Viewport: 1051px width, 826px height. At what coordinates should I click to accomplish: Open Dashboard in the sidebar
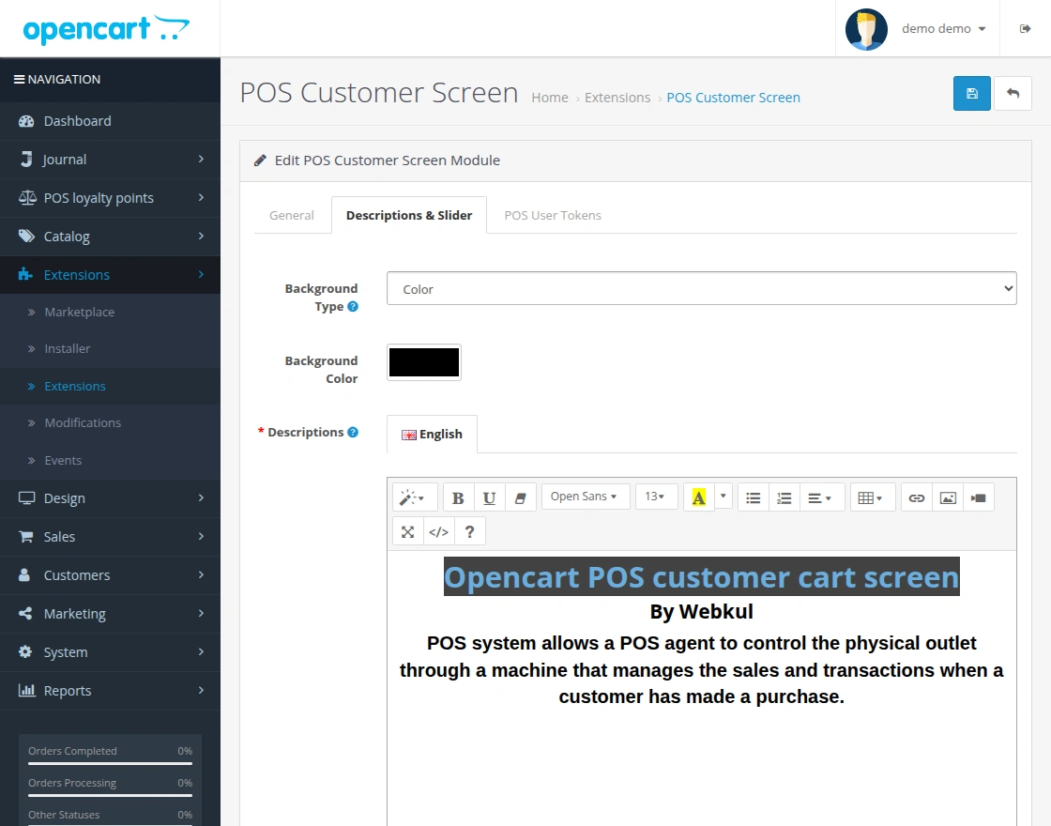[110, 121]
